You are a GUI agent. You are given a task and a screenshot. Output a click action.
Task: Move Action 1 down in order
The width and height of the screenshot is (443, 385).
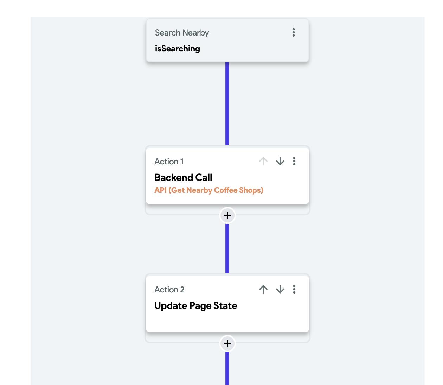[280, 161]
